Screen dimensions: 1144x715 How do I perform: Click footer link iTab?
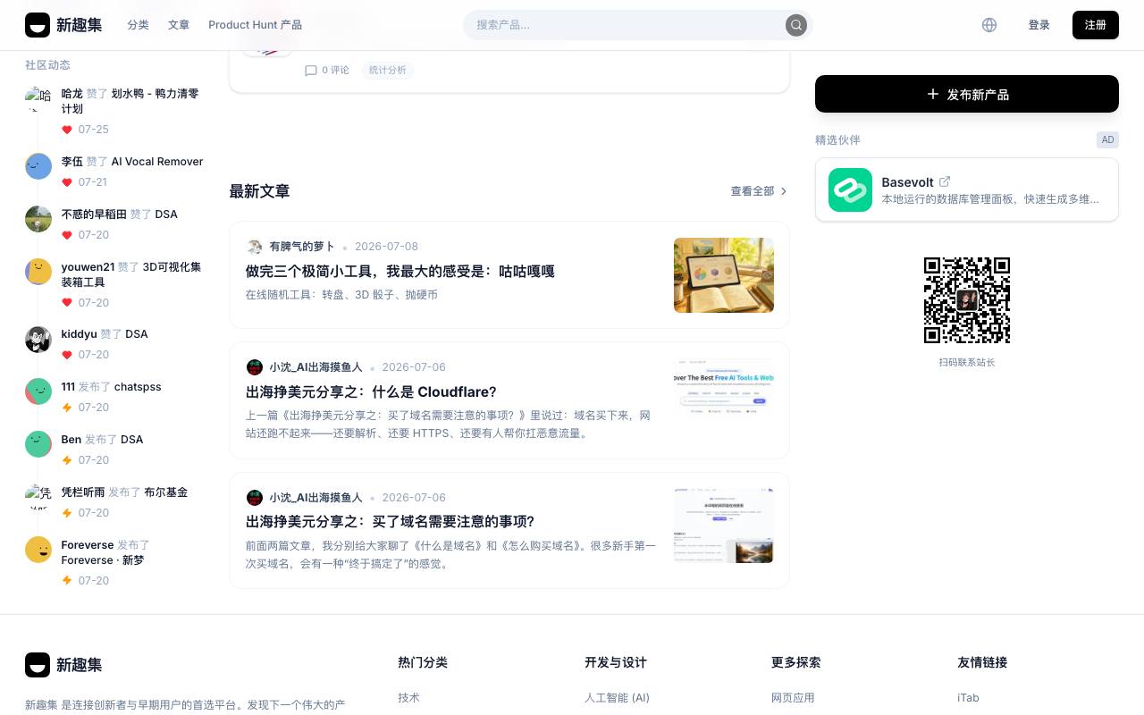point(968,698)
